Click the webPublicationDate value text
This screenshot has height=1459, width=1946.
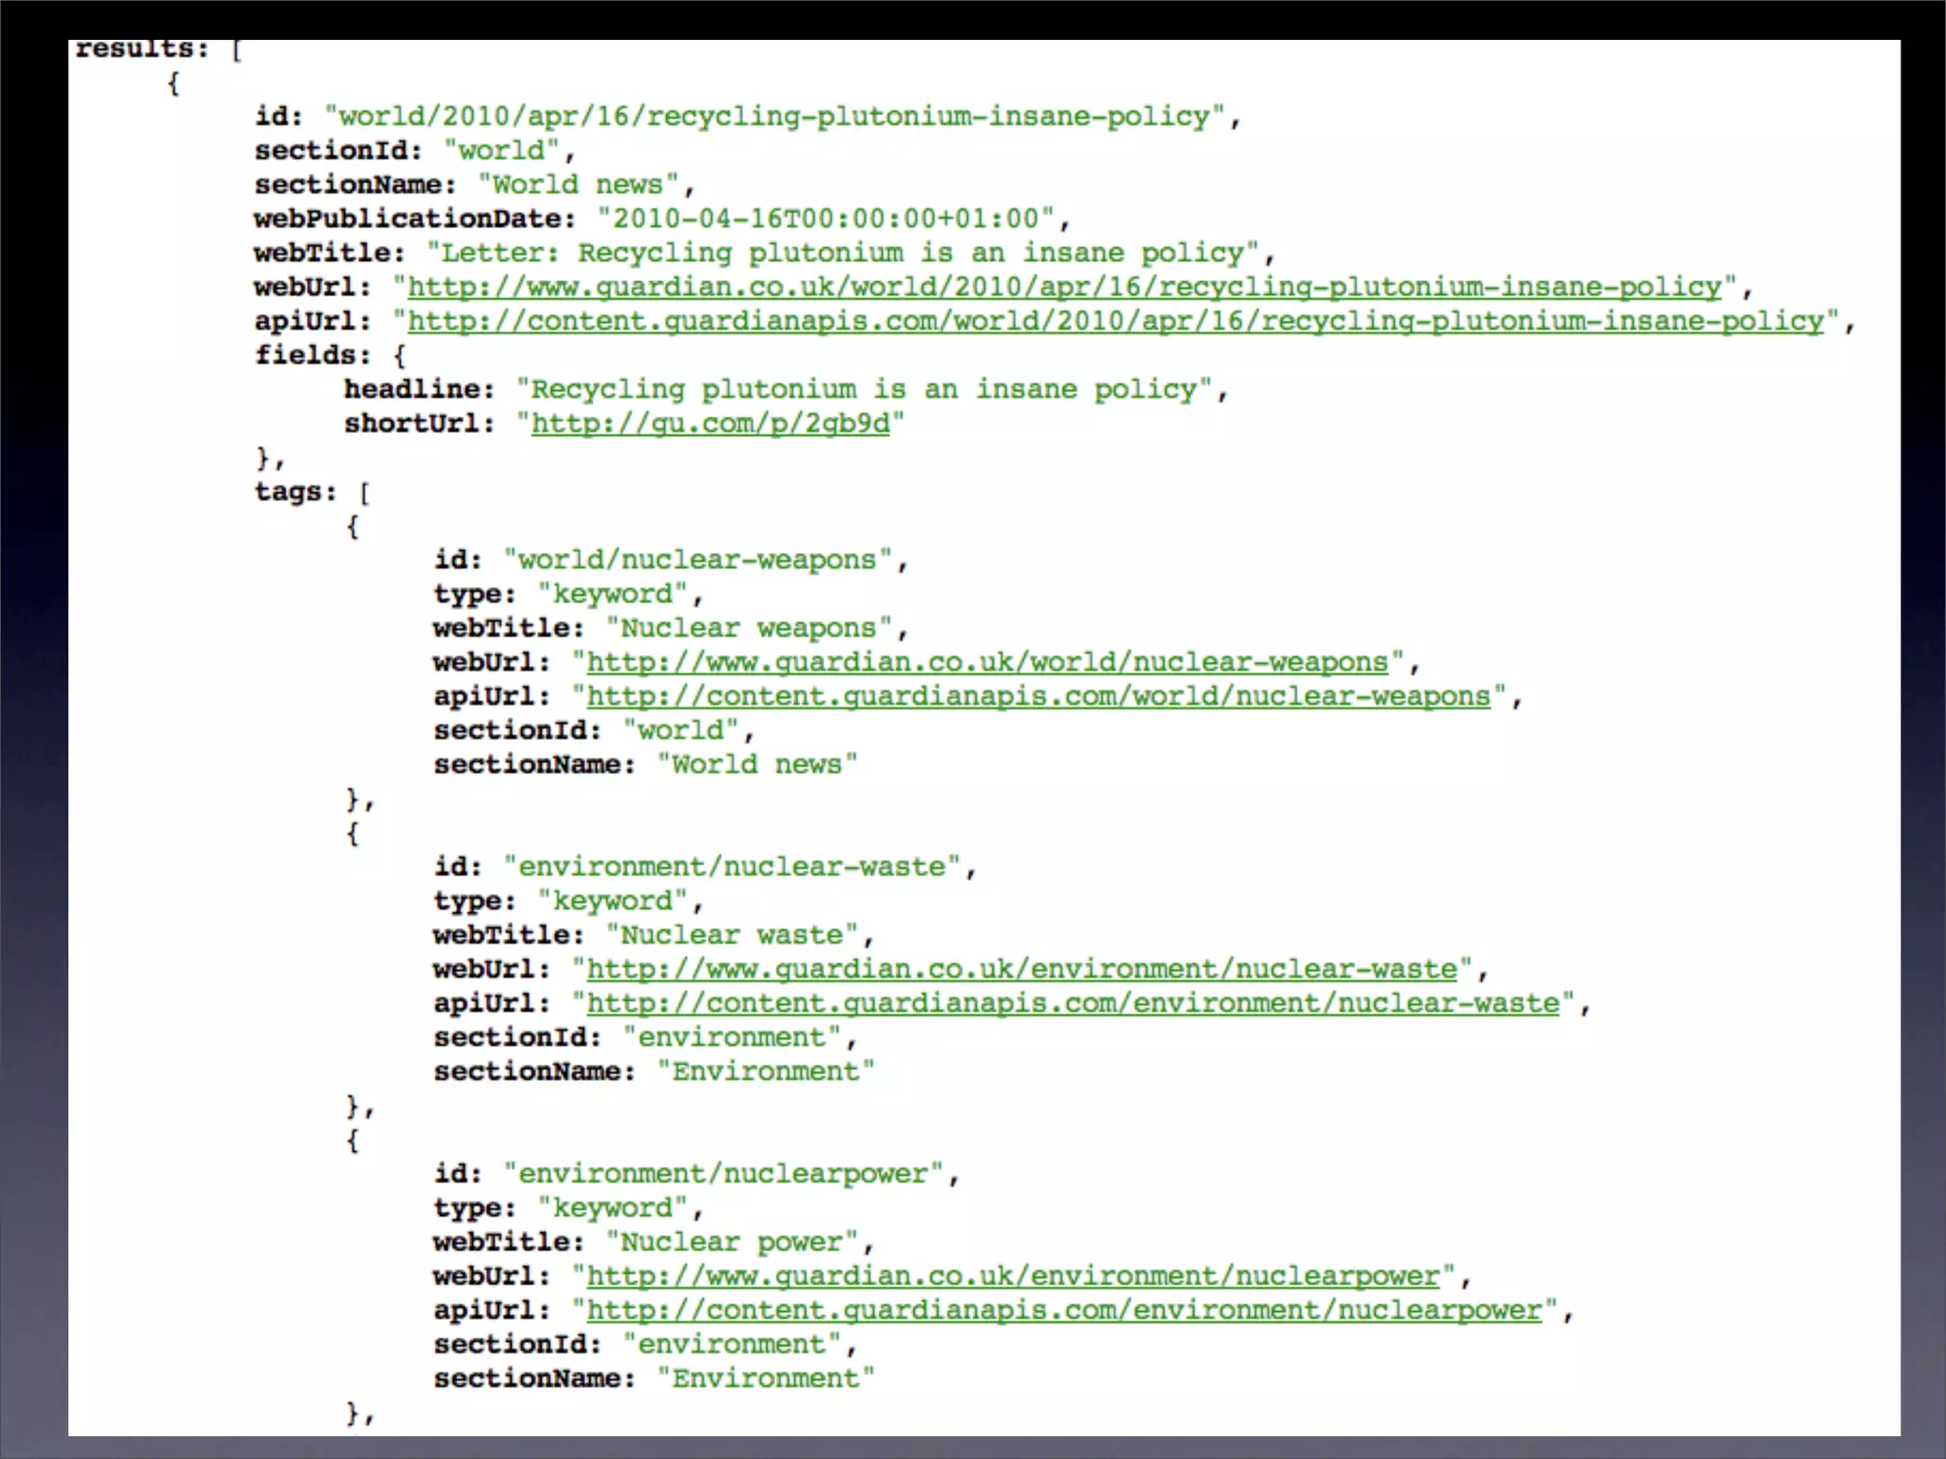[825, 218]
